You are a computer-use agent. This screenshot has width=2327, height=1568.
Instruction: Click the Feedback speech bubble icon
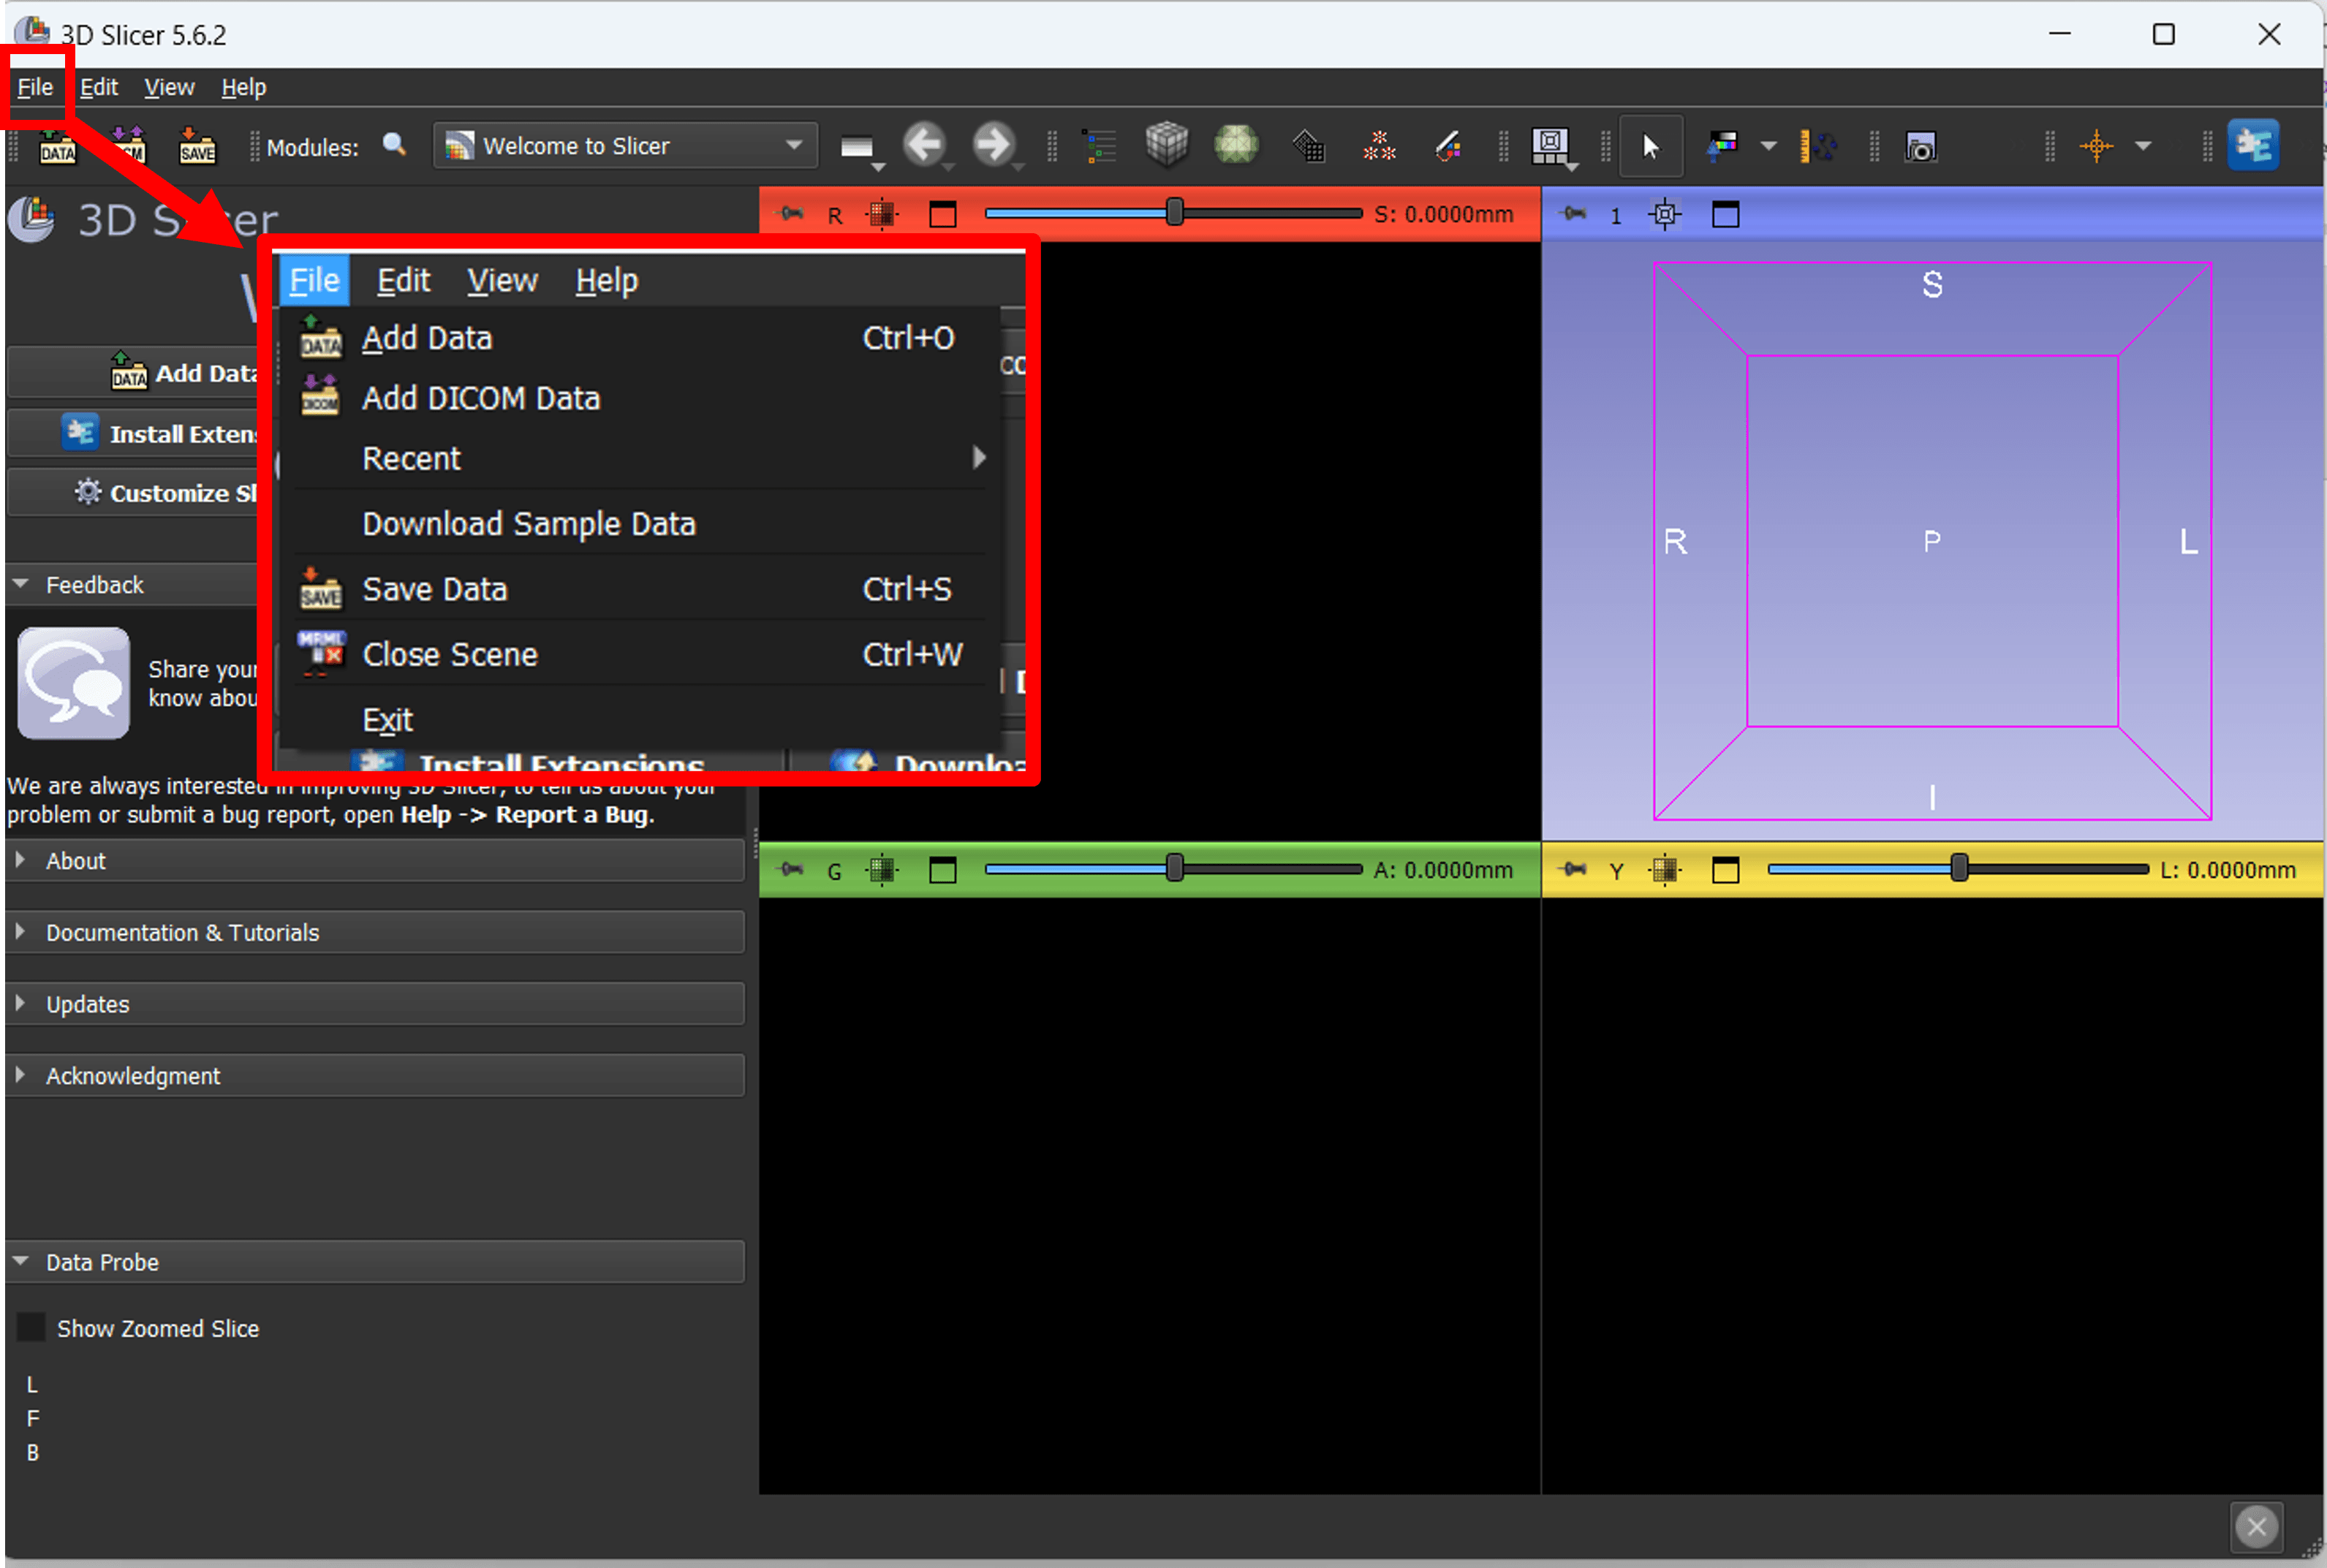click(x=74, y=683)
